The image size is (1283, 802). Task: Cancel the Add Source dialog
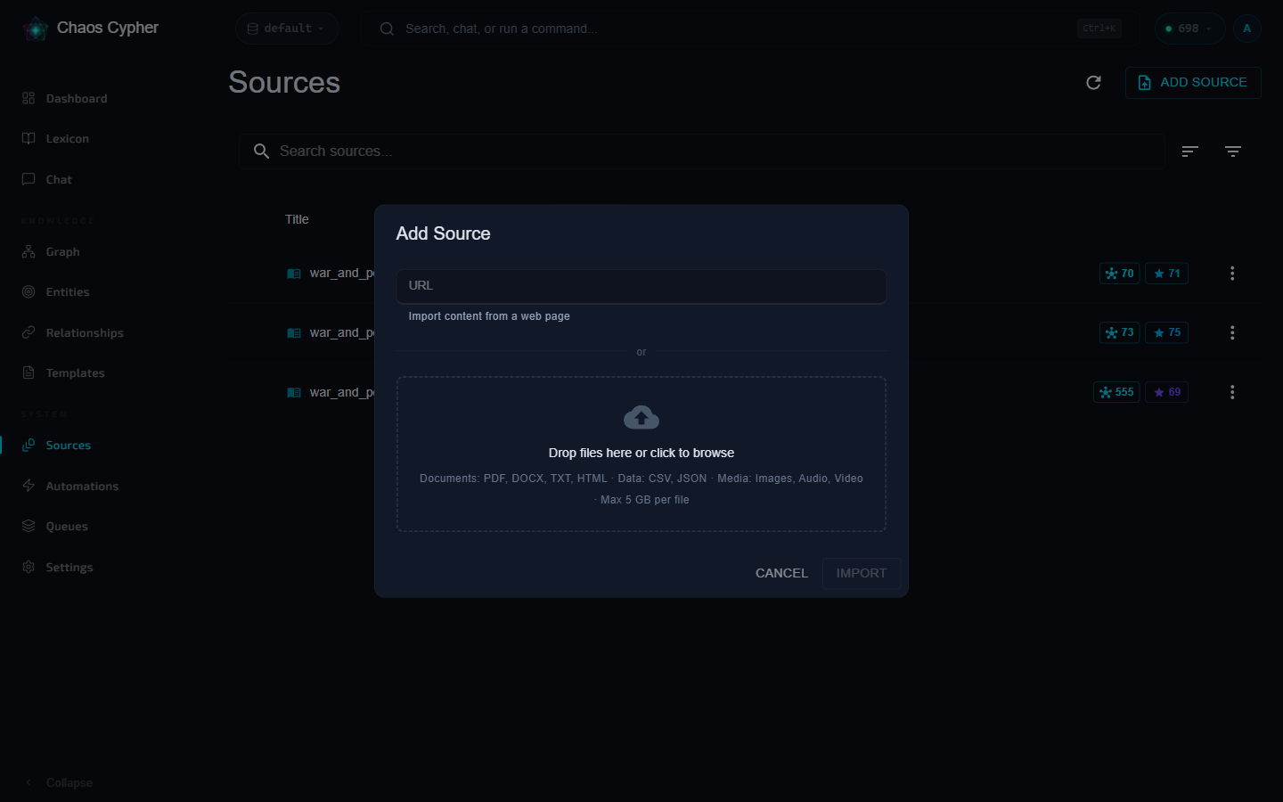pos(781,573)
